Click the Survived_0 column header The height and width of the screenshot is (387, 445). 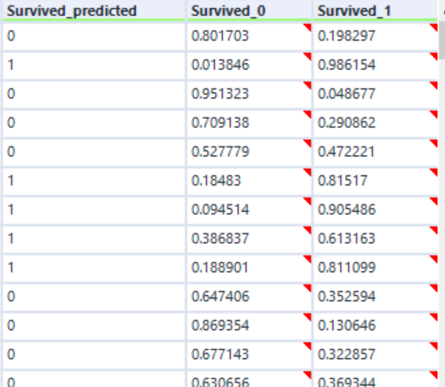pos(249,11)
